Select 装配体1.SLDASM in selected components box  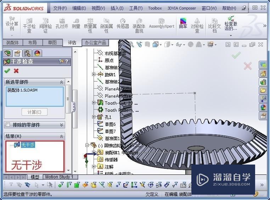pos(22,90)
